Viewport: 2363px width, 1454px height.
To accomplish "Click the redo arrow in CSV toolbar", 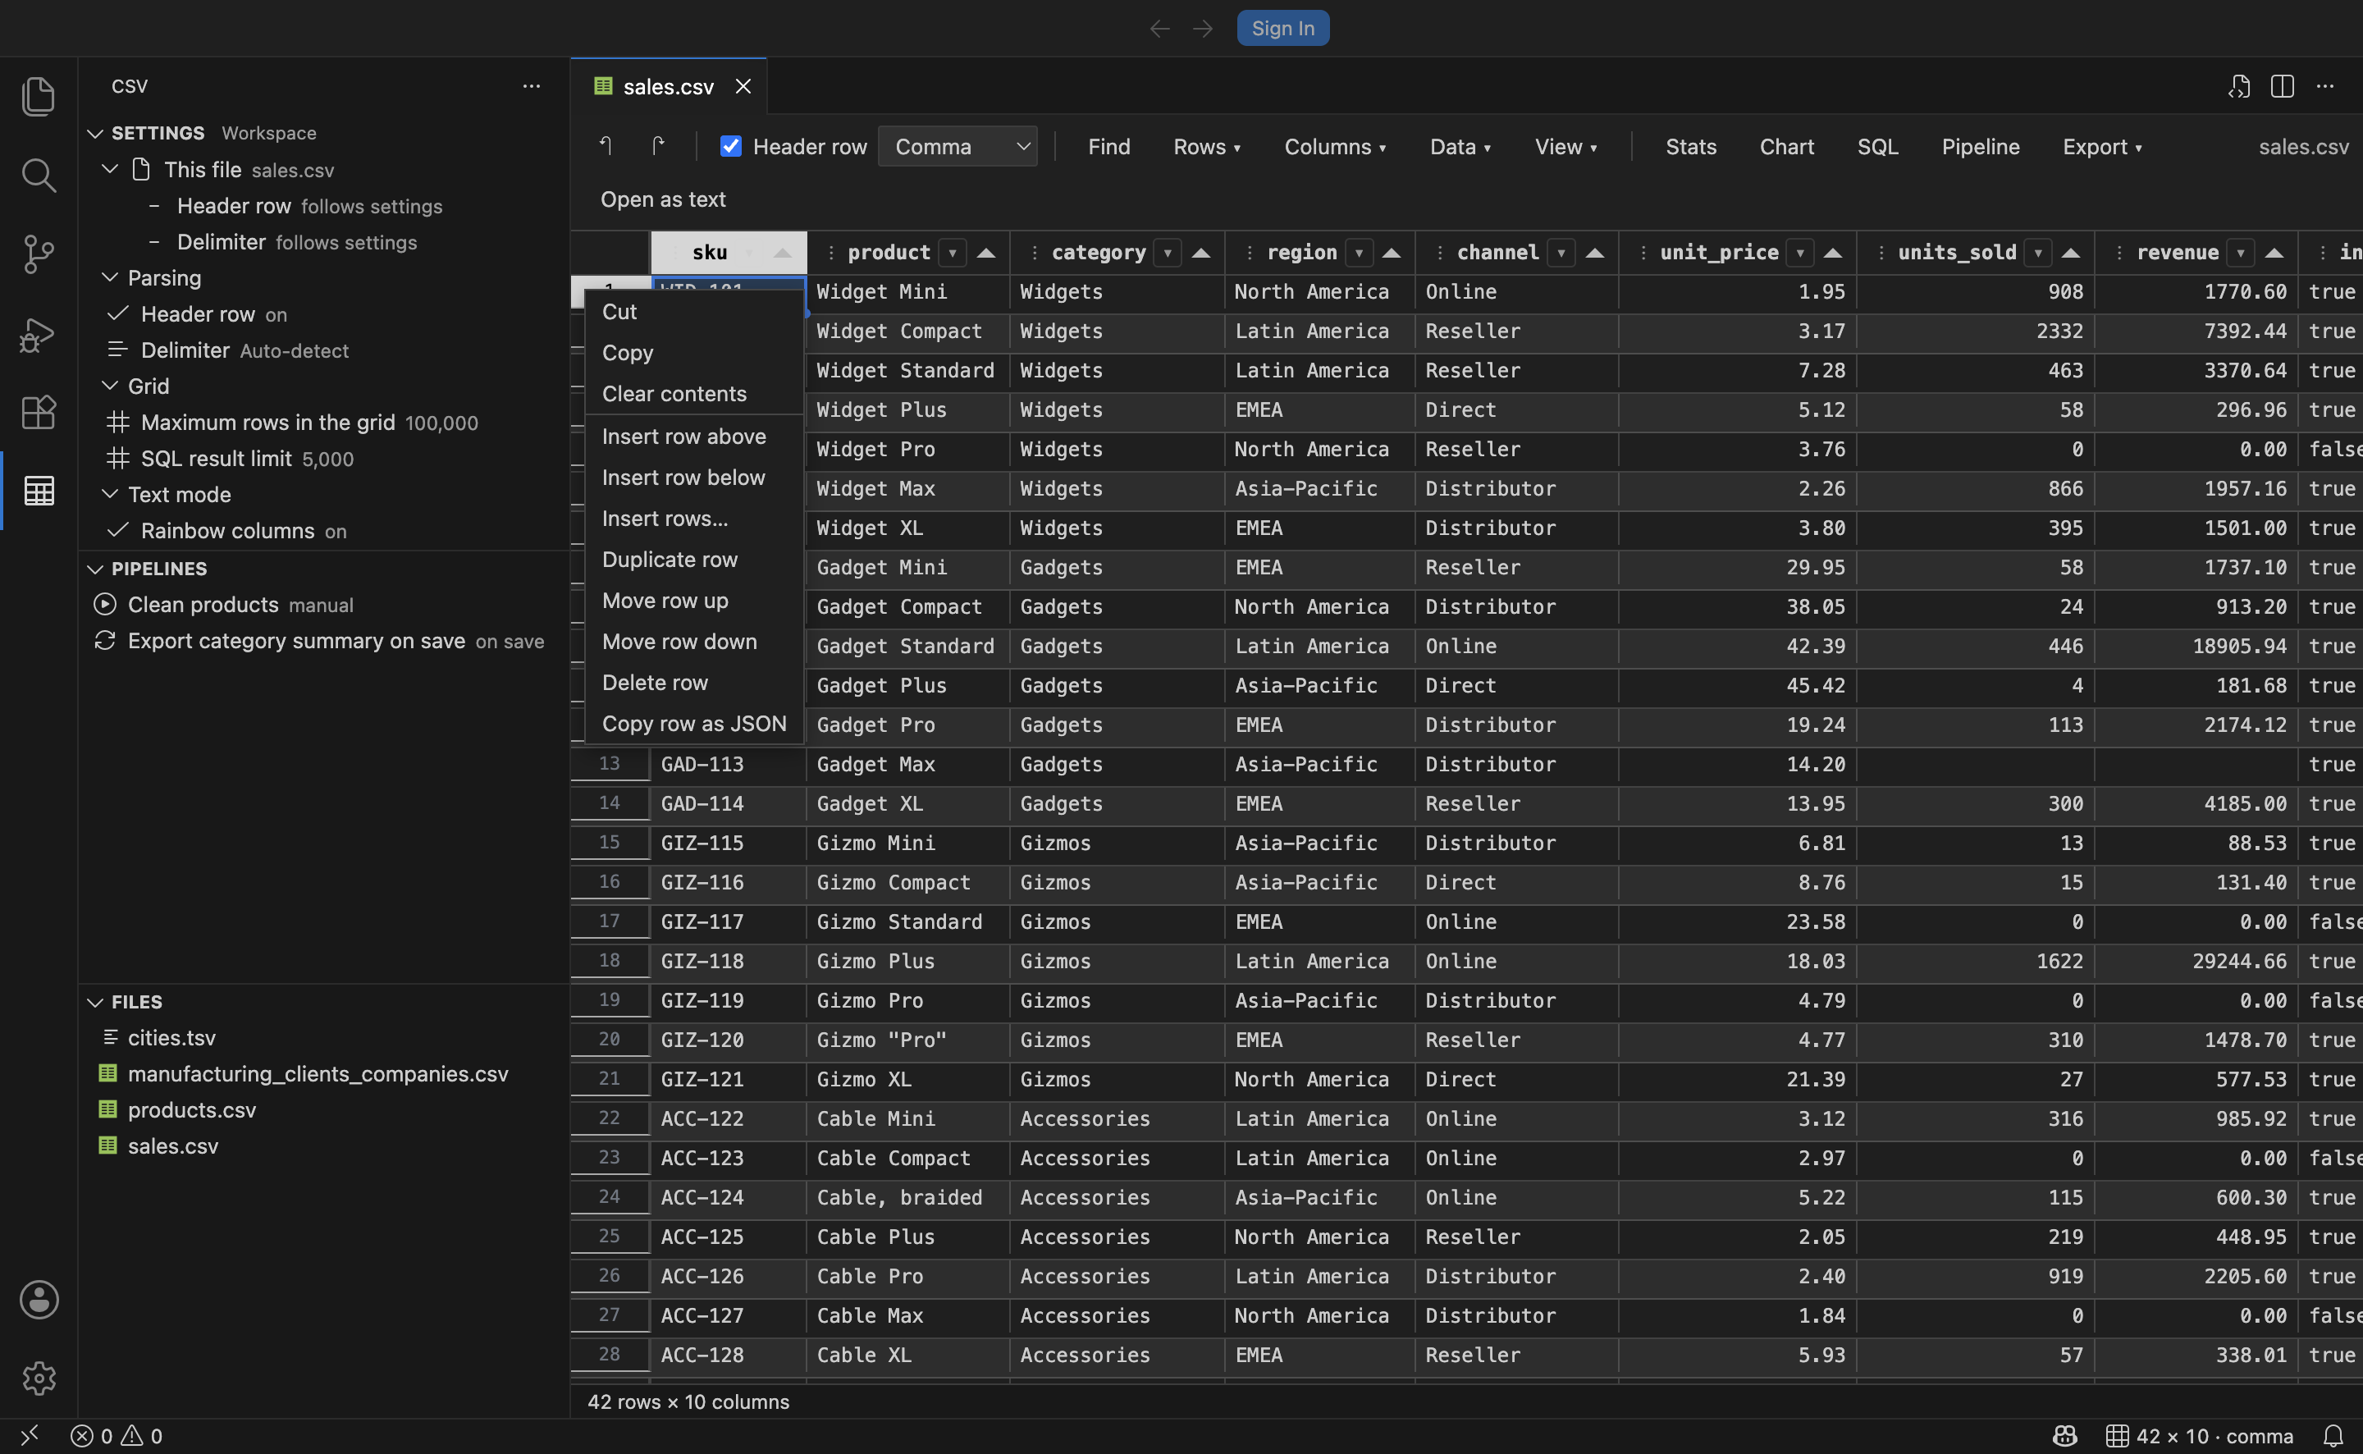I will pos(657,146).
